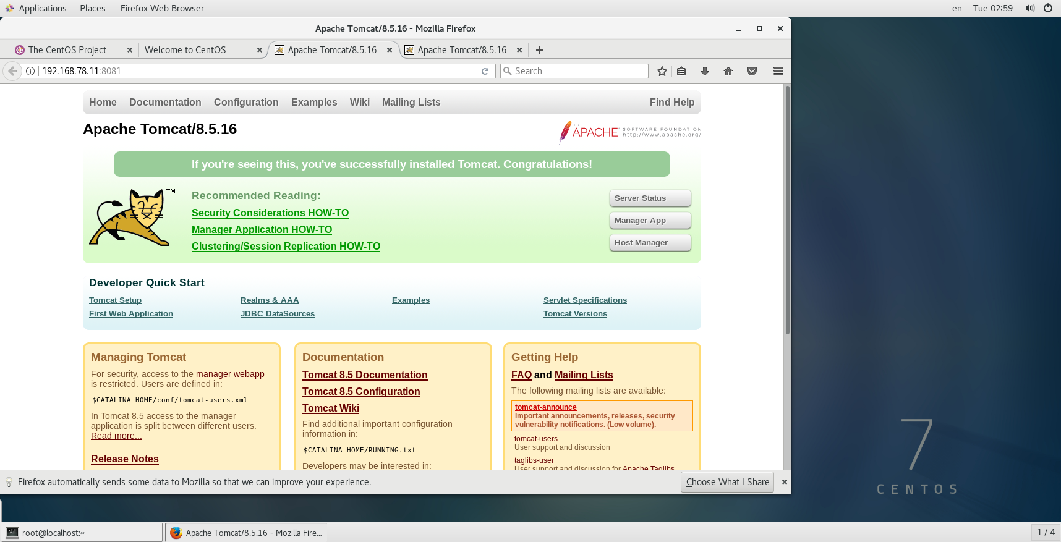
Task: Click the page vertical scrollbar
Action: (787, 210)
